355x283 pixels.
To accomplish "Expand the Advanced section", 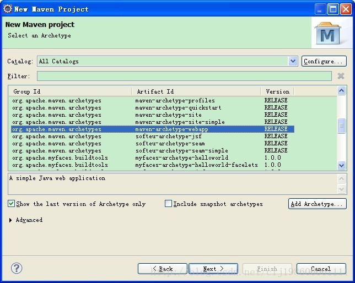I will click(x=10, y=220).
